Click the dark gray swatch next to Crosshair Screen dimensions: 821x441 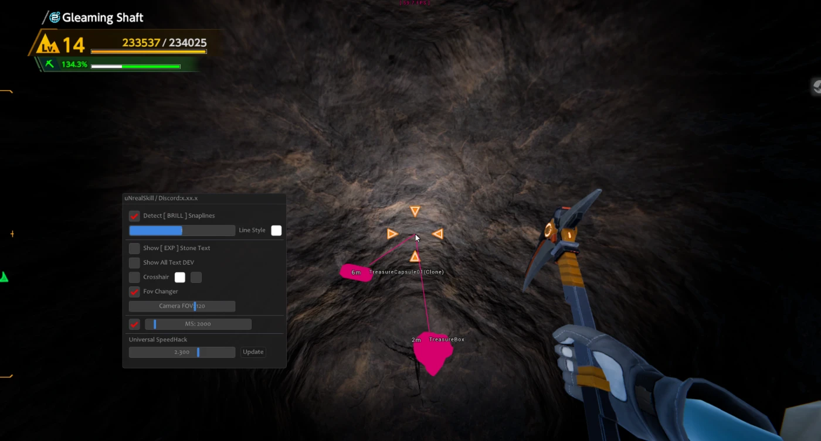coord(196,277)
